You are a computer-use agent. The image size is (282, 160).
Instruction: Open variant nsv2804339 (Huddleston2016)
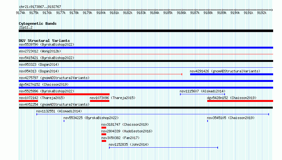coord(127,131)
